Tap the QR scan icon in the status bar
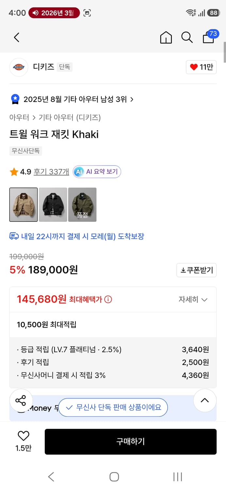Image resolution: width=226 pixels, height=490 pixels. coord(87,13)
